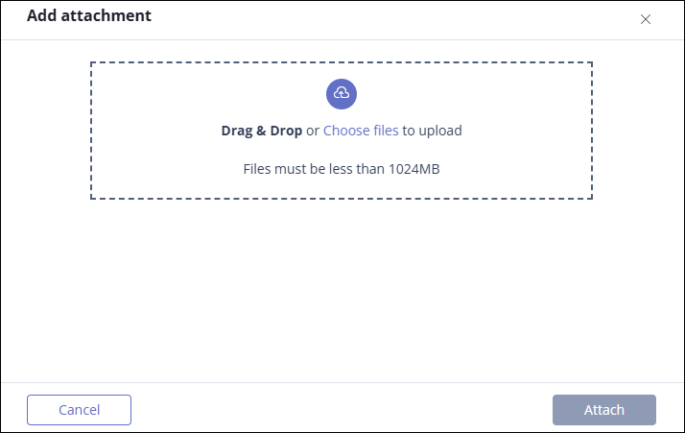Open the Choose files link
Viewport: 685px width, 433px height.
point(361,131)
